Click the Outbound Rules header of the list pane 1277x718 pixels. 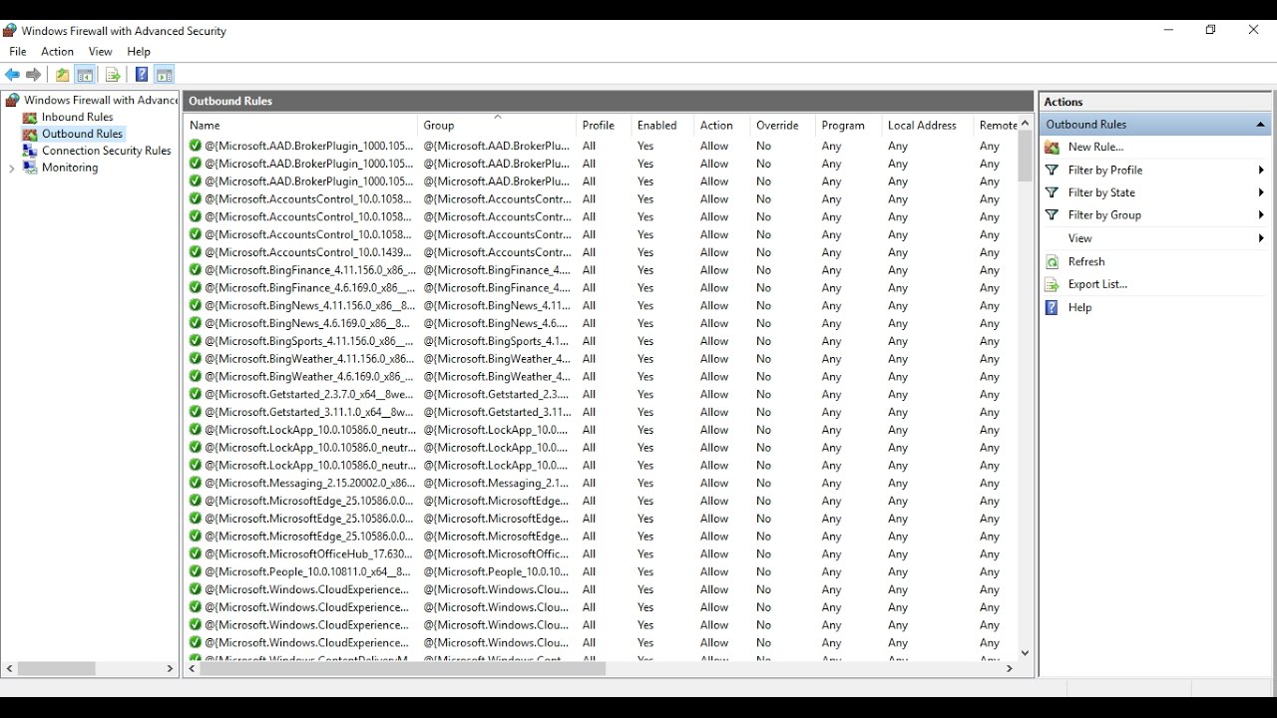[x=609, y=101]
